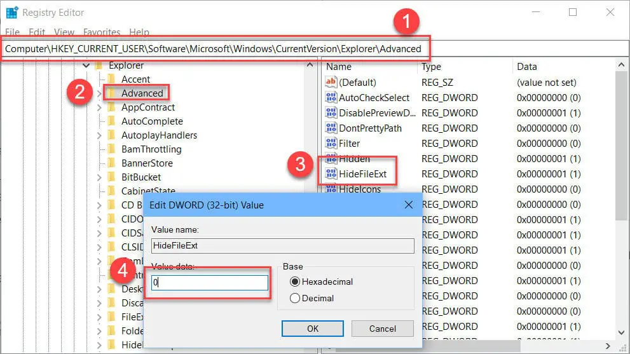Image resolution: width=630 pixels, height=354 pixels.
Task: Collapse the Explorer tree node
Action: [86, 65]
